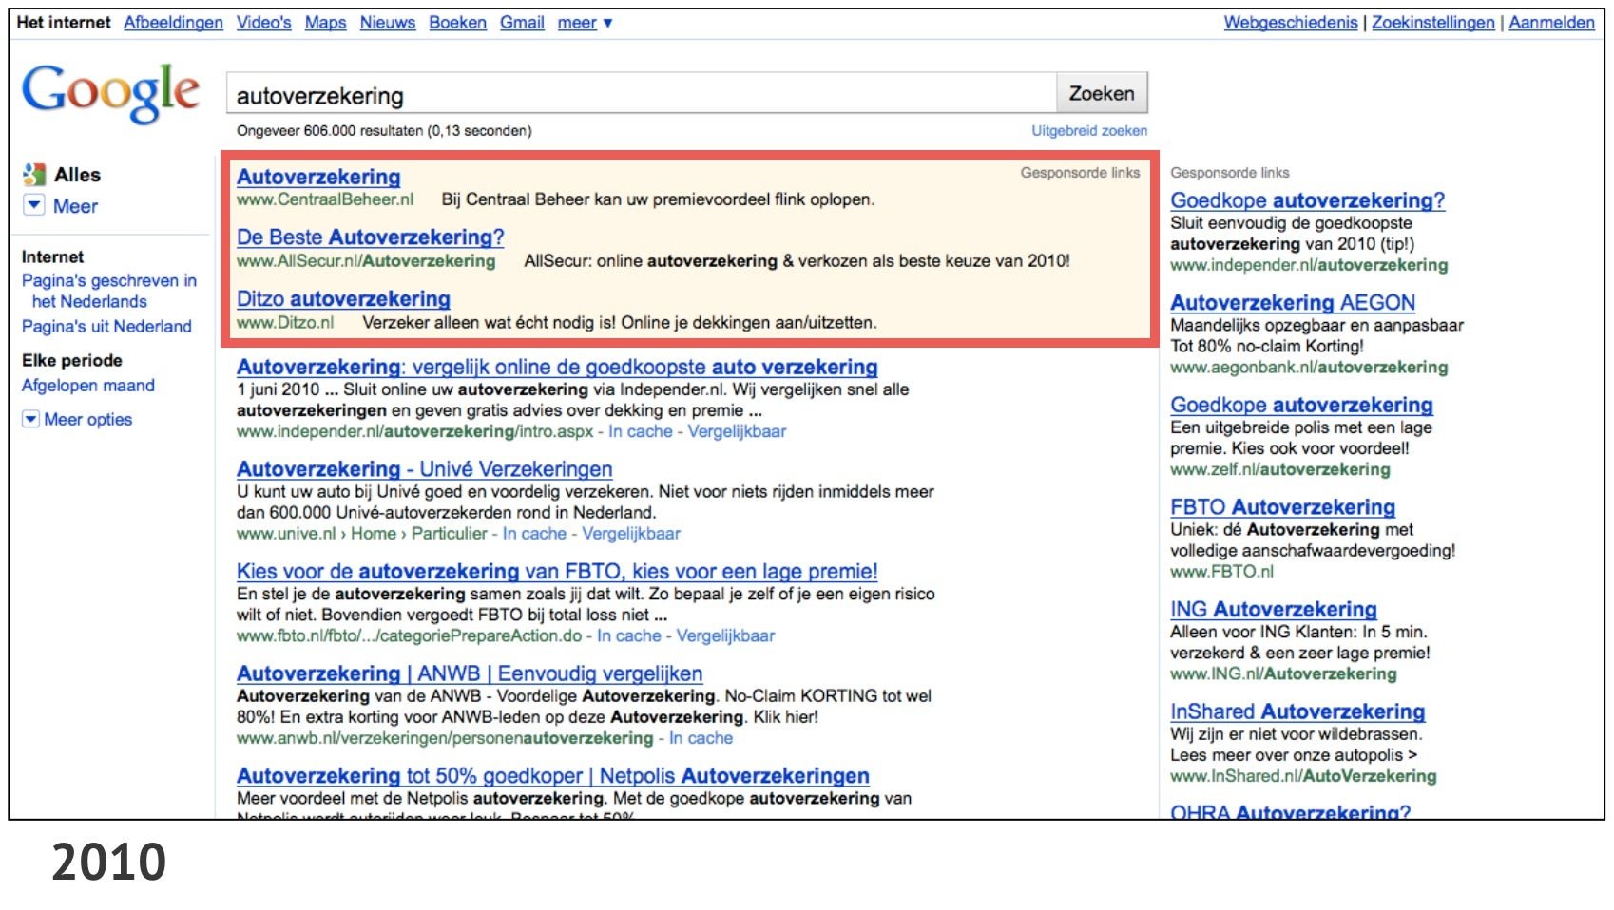The width and height of the screenshot is (1614, 910).
Task: Open Afbeeldingen in the top navigation
Action: coord(173,23)
